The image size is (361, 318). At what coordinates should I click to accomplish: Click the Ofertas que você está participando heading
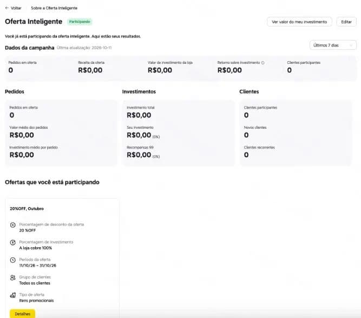52,182
